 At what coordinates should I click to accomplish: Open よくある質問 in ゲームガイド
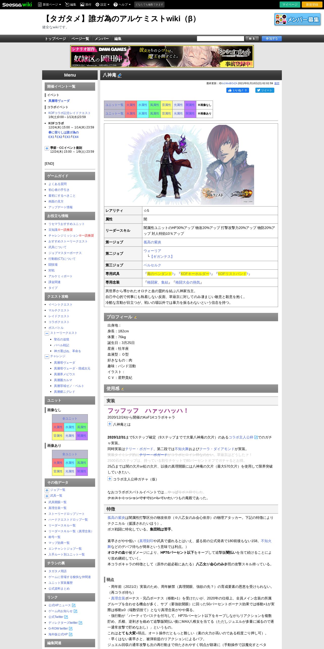click(58, 184)
